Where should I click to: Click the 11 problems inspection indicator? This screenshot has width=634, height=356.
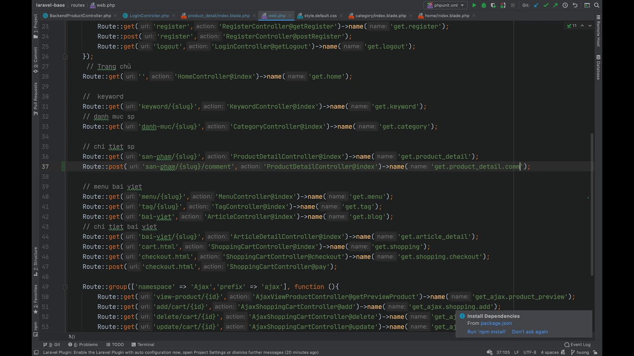[572, 26]
